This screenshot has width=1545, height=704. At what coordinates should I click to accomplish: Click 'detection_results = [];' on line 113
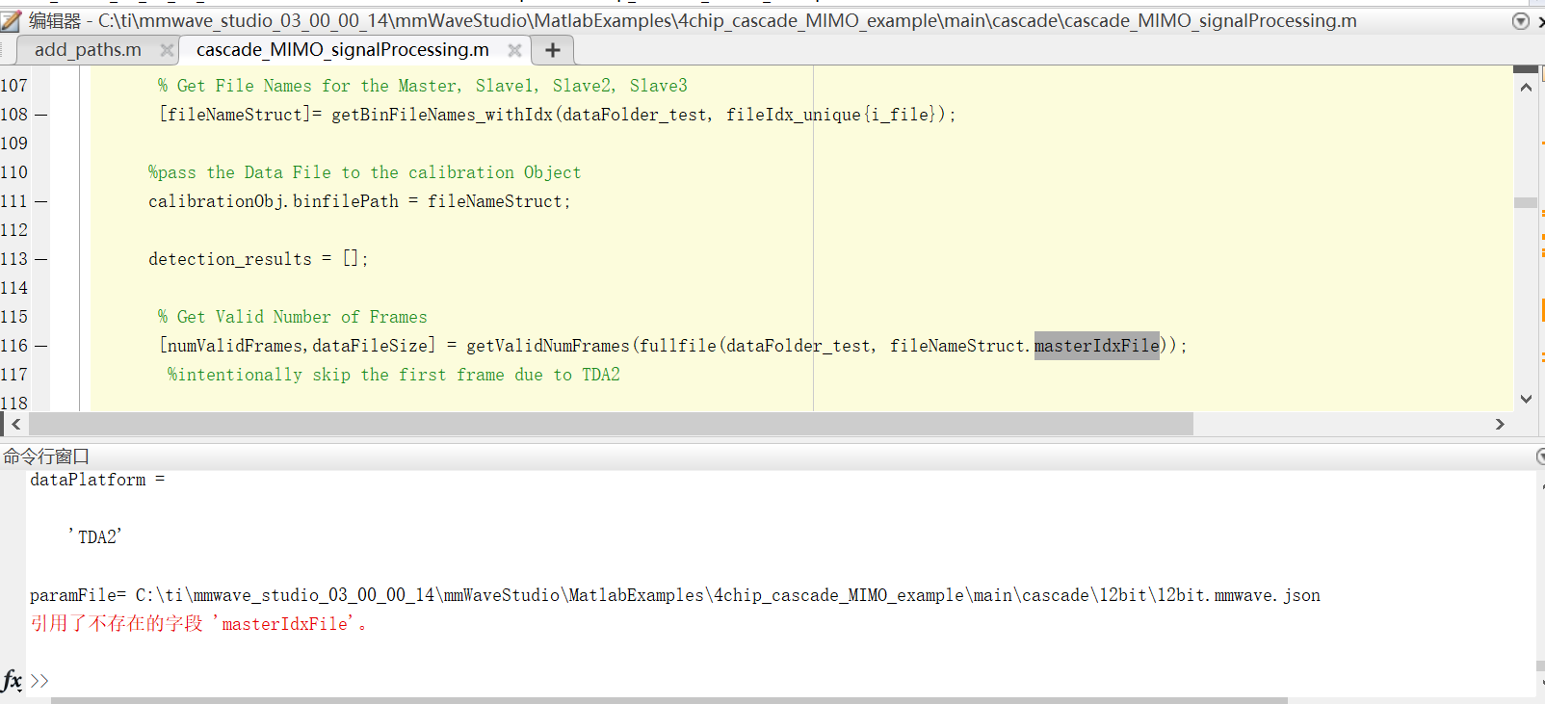[258, 259]
